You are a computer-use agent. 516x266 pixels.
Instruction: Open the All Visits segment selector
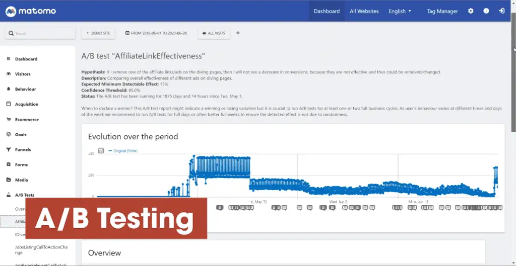point(214,33)
